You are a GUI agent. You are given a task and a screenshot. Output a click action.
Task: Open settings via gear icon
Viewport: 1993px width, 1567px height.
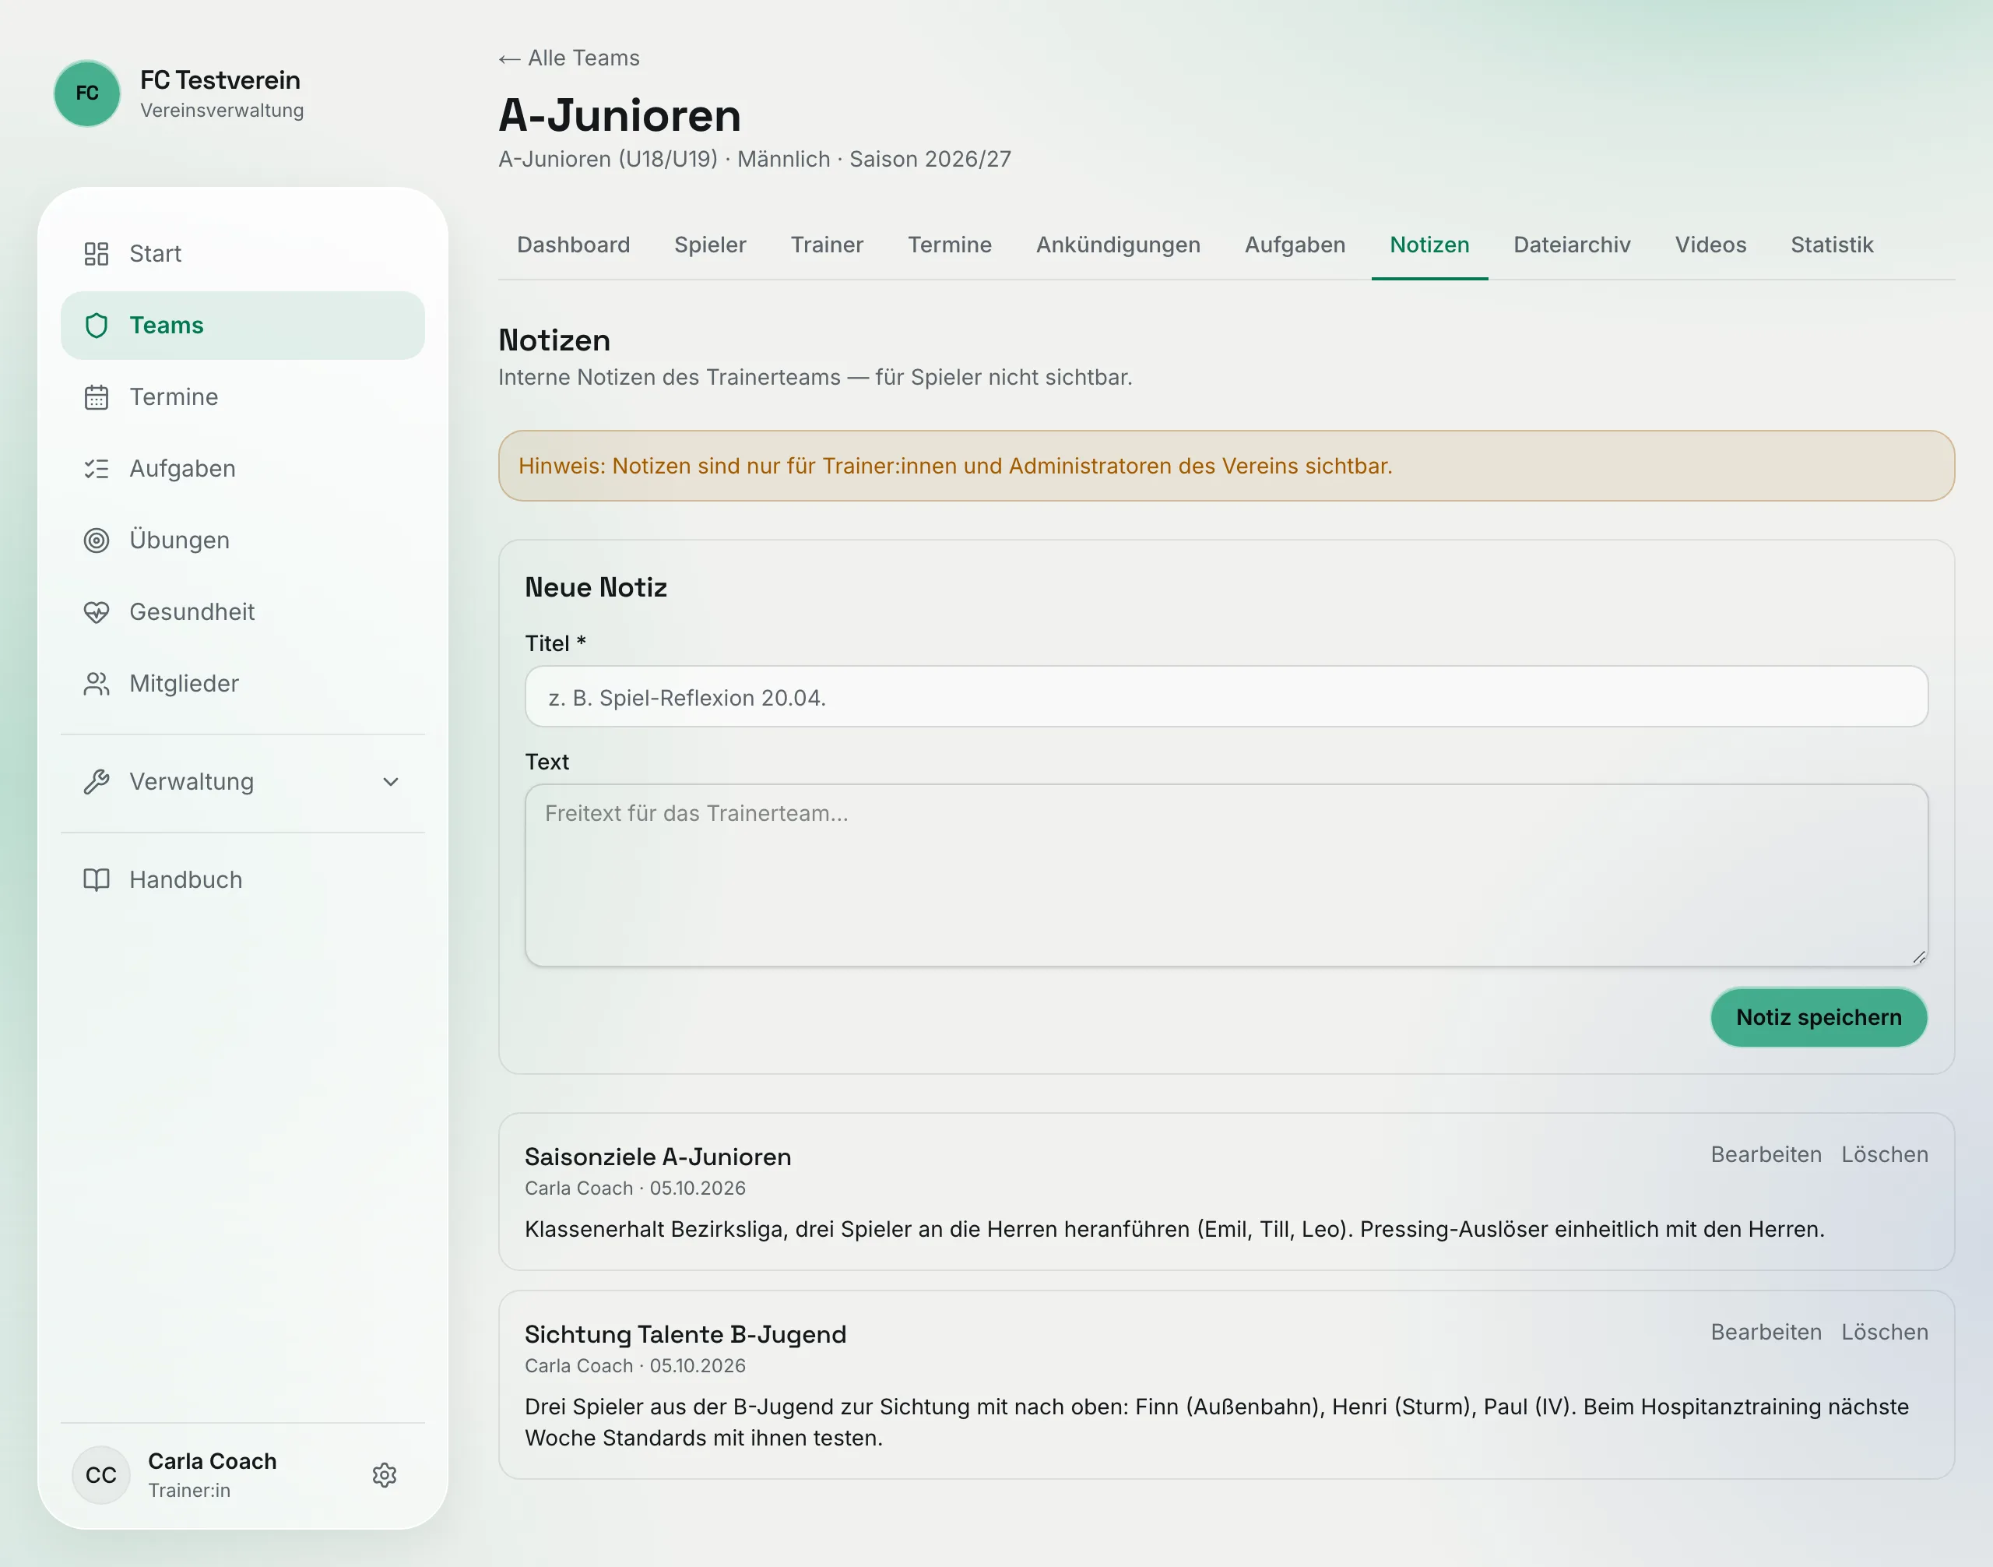(385, 1475)
